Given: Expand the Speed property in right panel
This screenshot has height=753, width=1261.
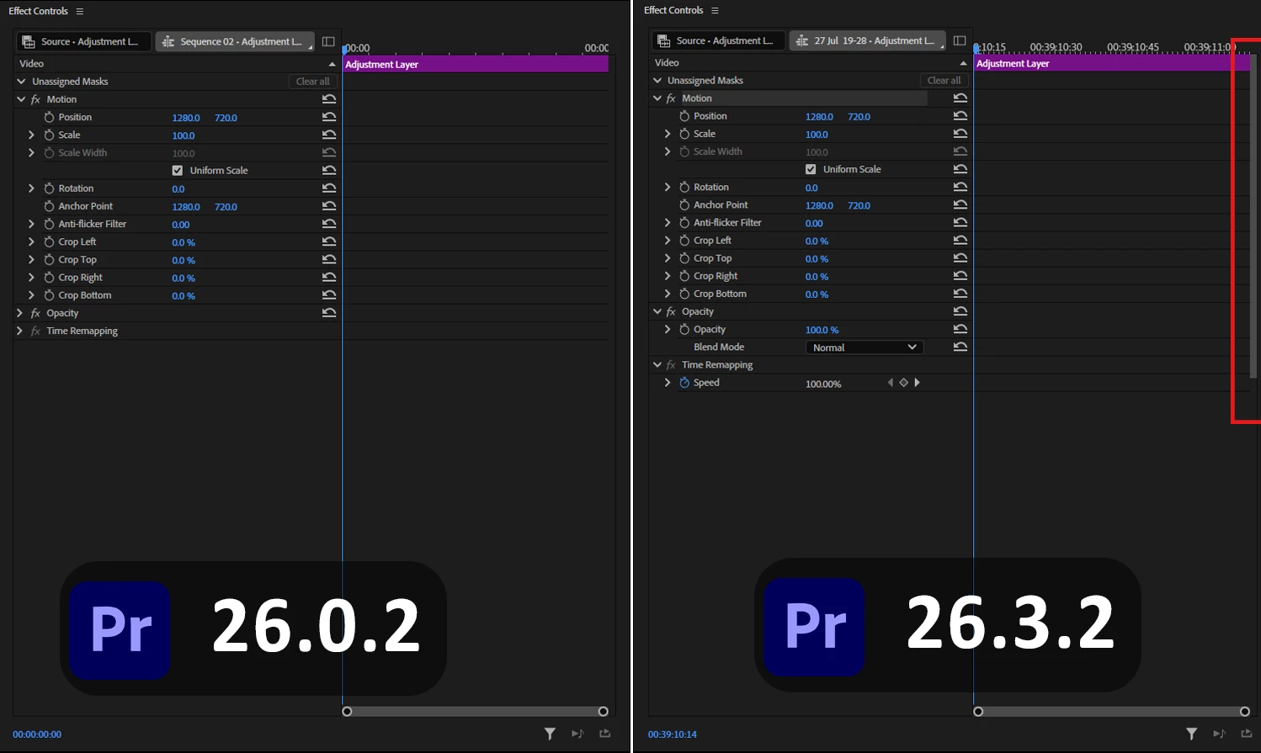Looking at the screenshot, I should tap(668, 382).
